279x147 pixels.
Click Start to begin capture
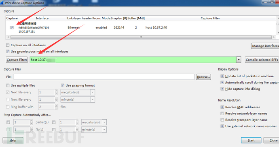251,141
